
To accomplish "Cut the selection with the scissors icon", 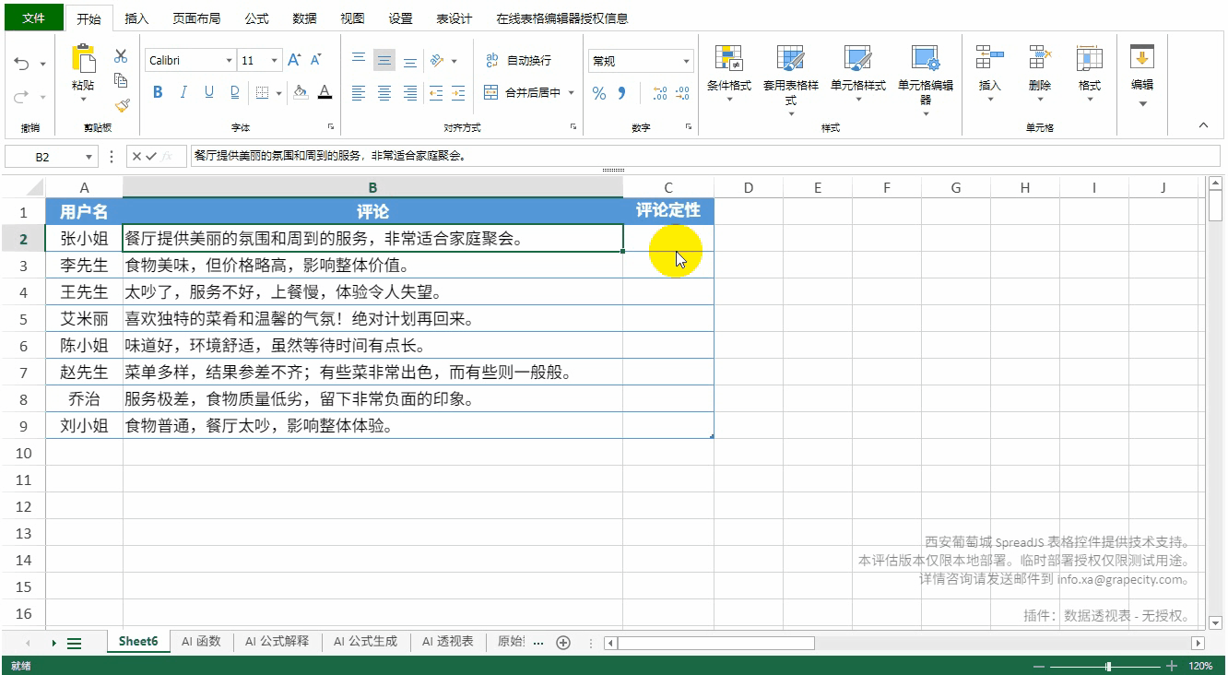I will (x=121, y=56).
